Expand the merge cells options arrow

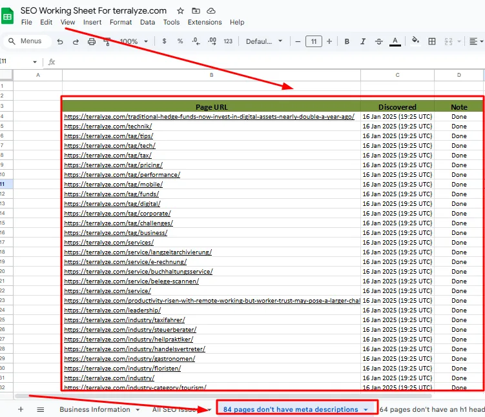(459, 41)
